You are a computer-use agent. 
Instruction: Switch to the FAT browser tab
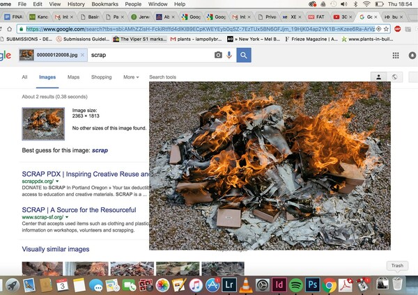317,17
